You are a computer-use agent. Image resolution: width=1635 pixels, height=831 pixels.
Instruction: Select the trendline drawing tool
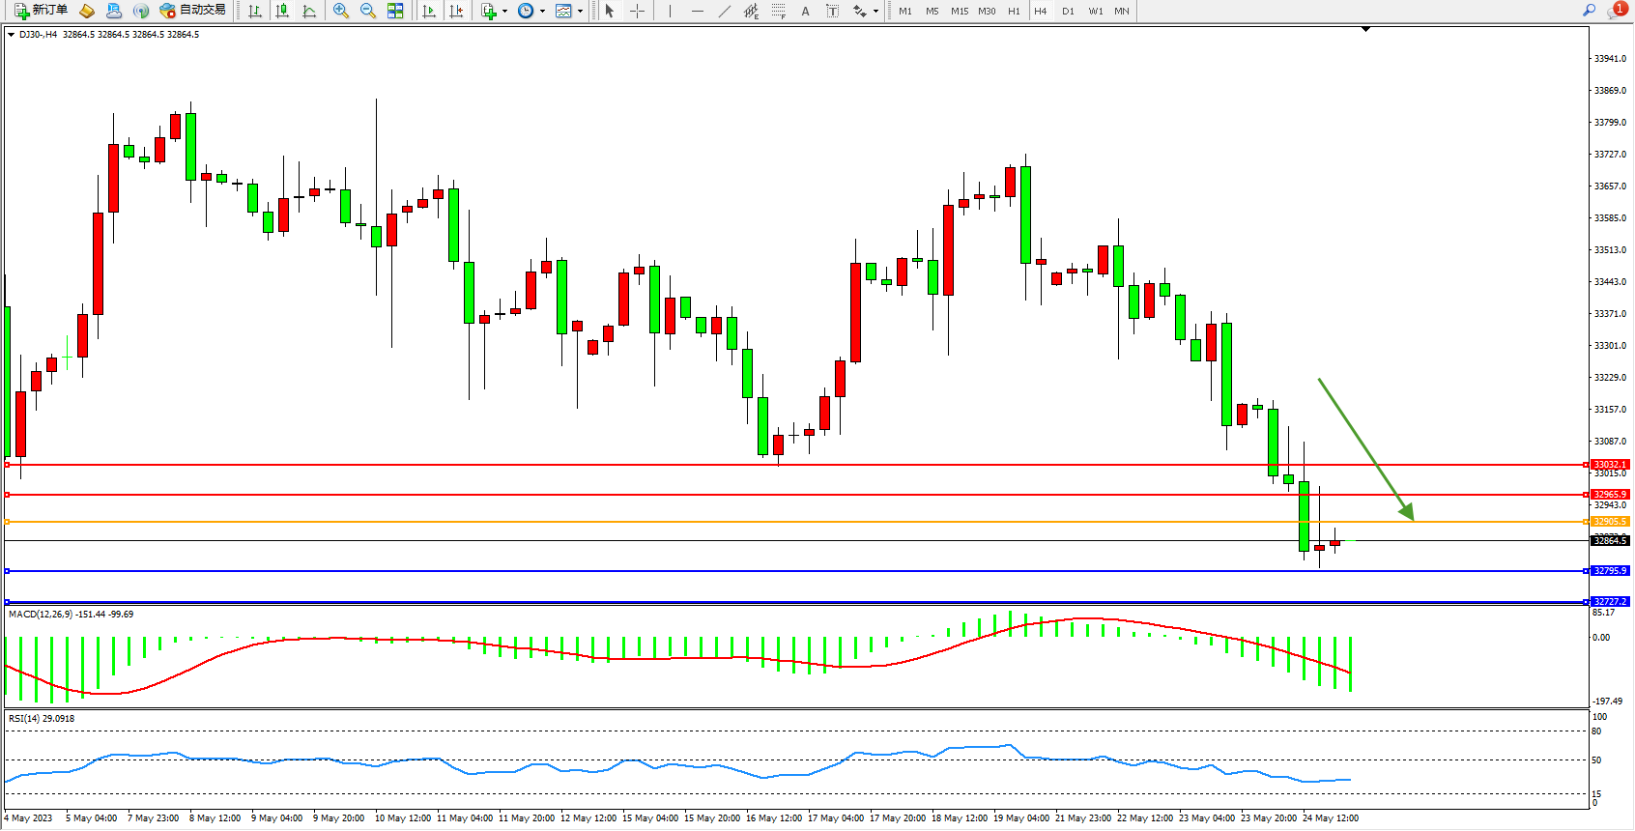724,11
